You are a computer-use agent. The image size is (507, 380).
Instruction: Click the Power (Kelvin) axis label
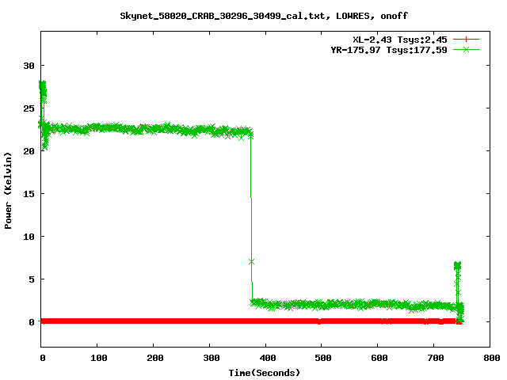[8, 191]
